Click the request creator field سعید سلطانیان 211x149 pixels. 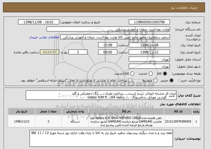click(115, 37)
